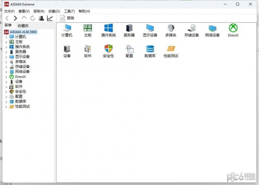
Task: Select DirectX label in the tree
Action: click(x=20, y=77)
